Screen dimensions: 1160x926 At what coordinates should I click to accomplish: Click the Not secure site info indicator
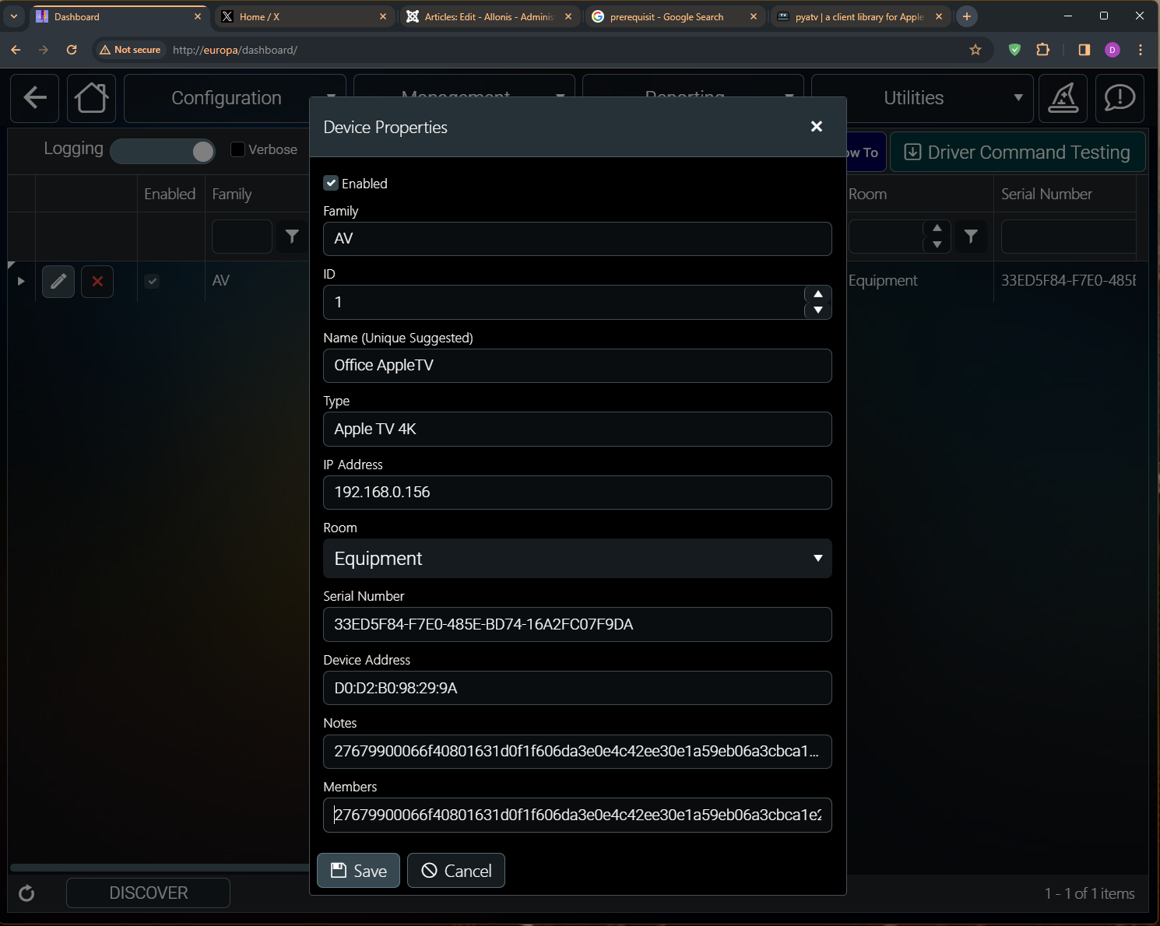(x=131, y=50)
